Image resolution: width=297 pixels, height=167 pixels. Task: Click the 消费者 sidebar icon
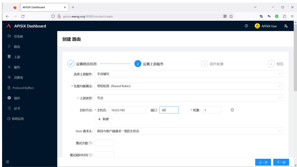click(9, 77)
